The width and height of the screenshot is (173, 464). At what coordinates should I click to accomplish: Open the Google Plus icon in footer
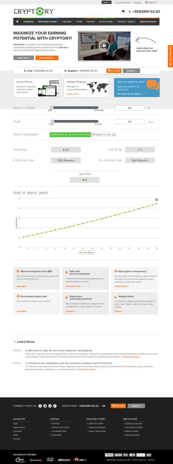tap(55, 406)
